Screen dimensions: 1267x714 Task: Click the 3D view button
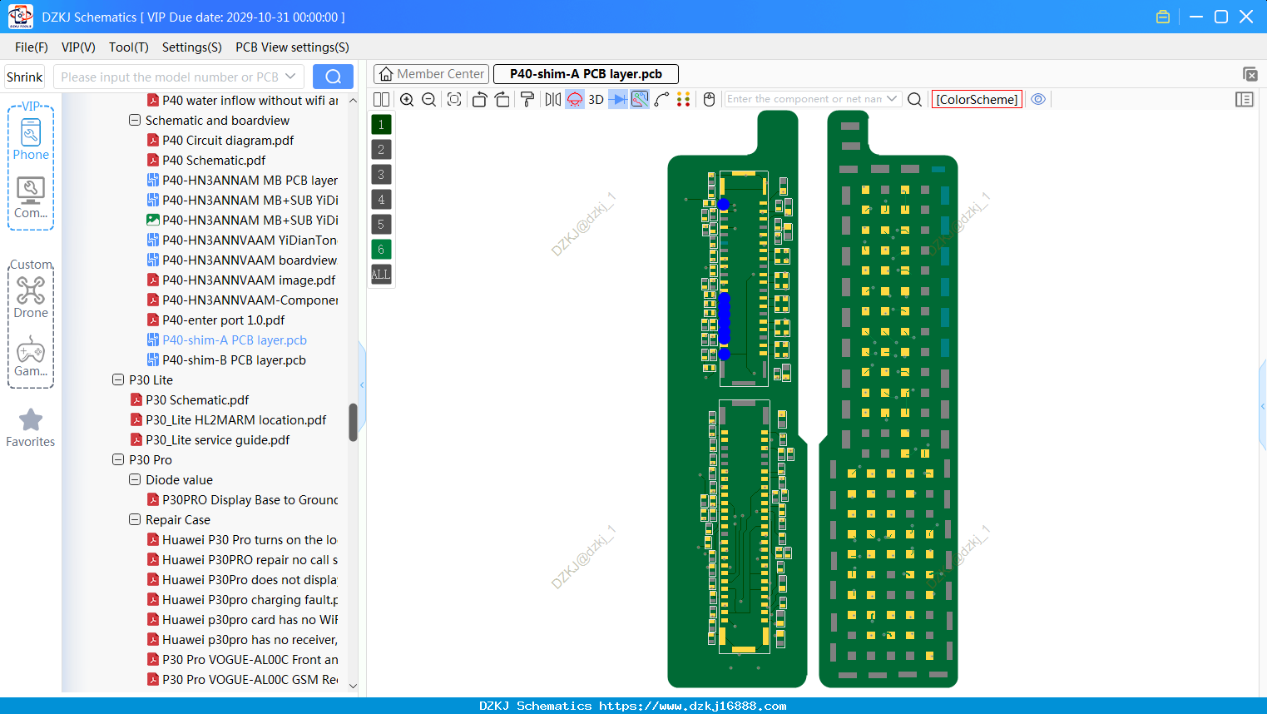coord(596,100)
